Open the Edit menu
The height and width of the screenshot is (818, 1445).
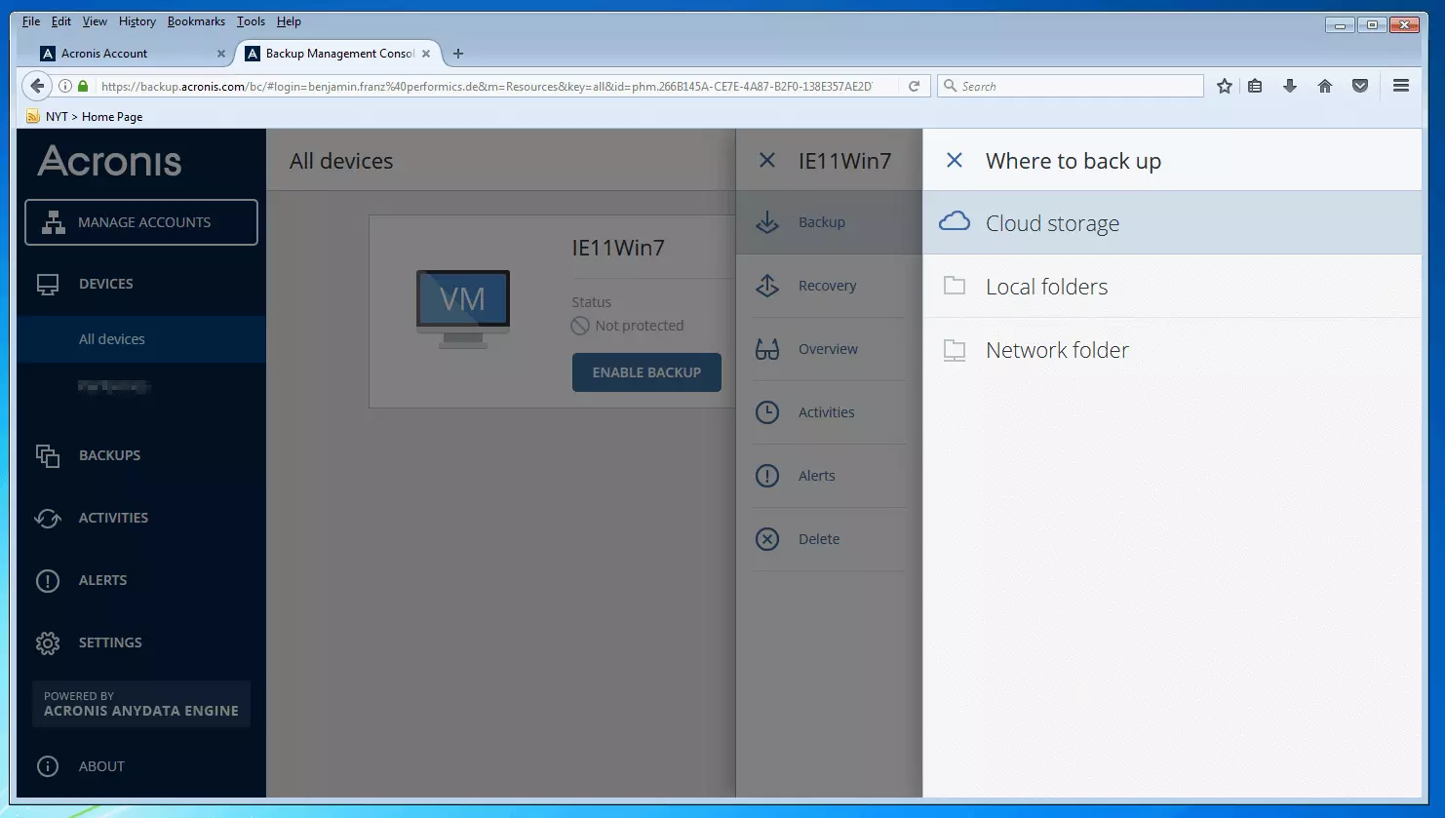(61, 21)
